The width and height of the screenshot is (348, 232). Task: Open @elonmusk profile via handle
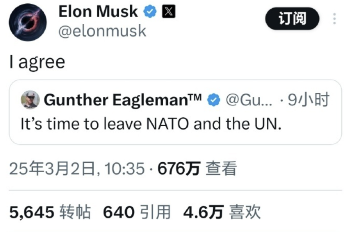coord(102,31)
